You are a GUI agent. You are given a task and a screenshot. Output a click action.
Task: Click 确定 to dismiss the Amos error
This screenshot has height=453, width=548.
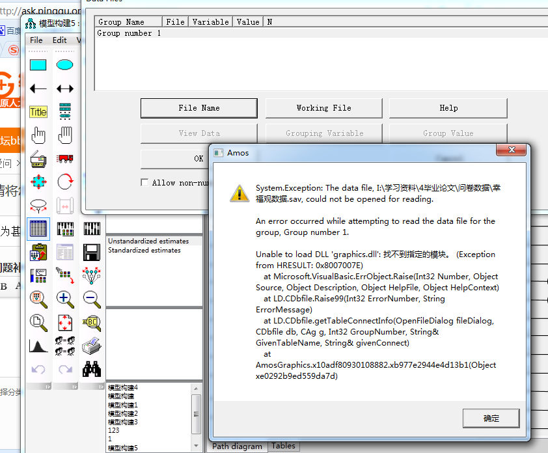pyautogui.click(x=491, y=419)
